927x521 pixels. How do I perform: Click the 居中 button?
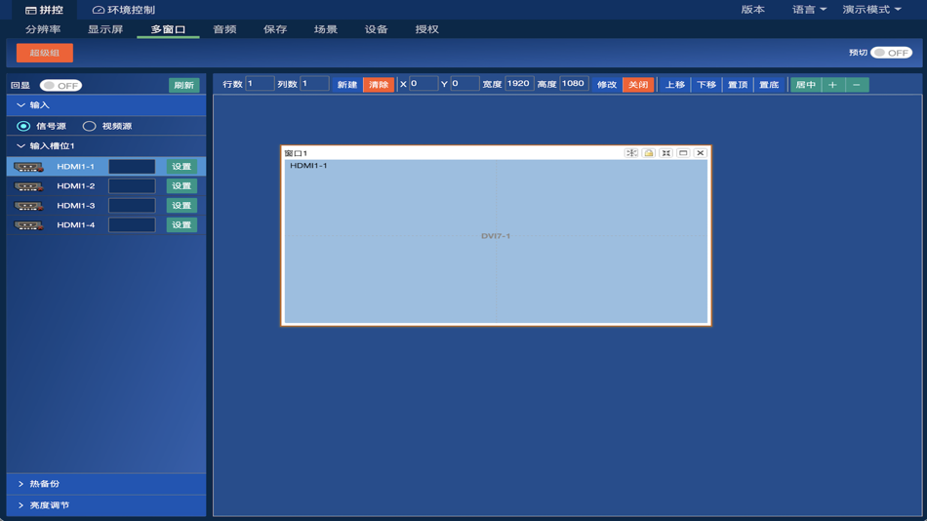[806, 85]
